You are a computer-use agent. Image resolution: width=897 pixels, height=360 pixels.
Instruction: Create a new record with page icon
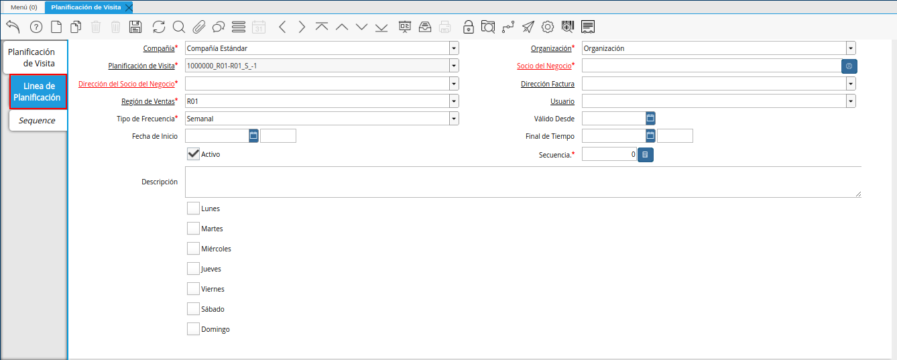[x=57, y=27]
